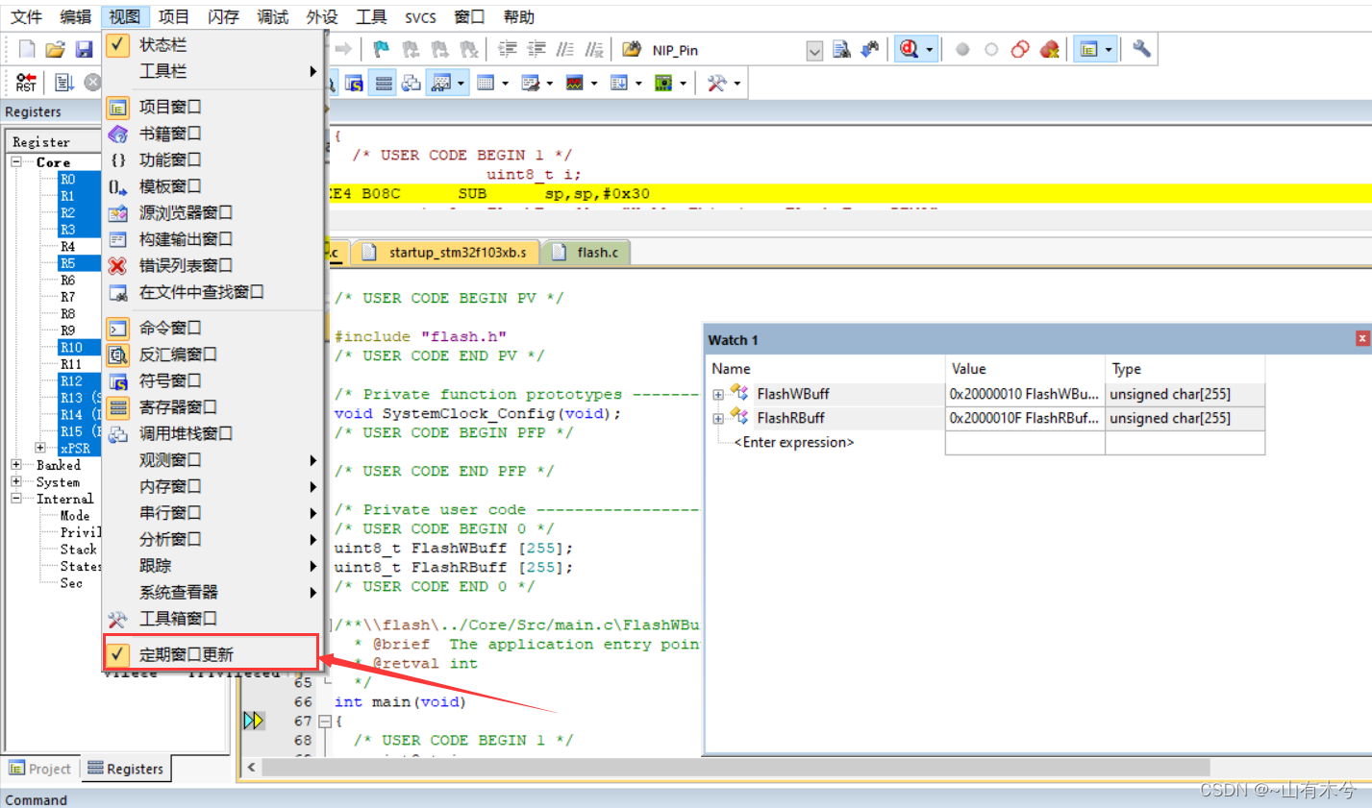Image resolution: width=1372 pixels, height=808 pixels.
Task: Click the Memory Windows toolbar icon
Action: (x=486, y=84)
